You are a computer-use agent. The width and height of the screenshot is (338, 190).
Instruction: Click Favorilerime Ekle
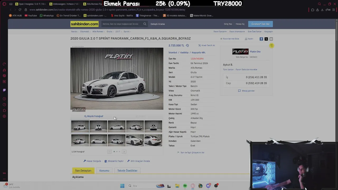click(229, 39)
